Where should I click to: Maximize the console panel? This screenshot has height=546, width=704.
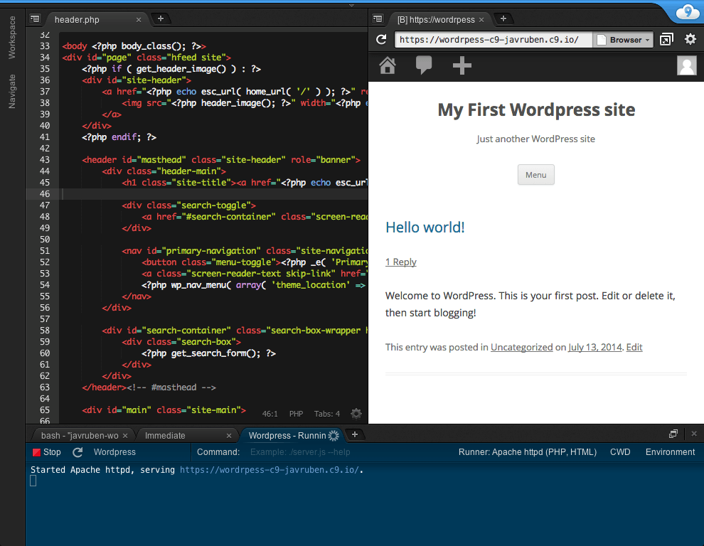(x=673, y=434)
